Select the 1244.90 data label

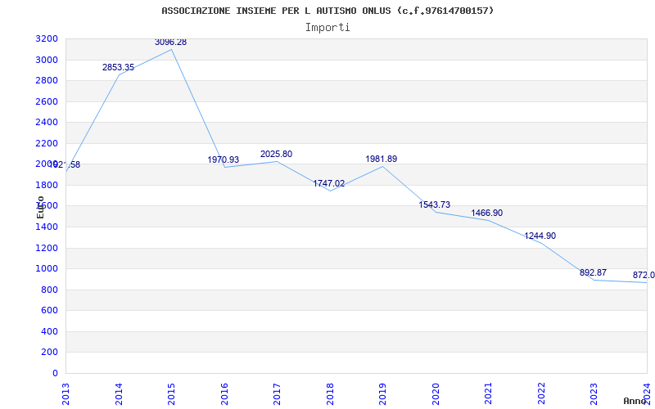540,236
